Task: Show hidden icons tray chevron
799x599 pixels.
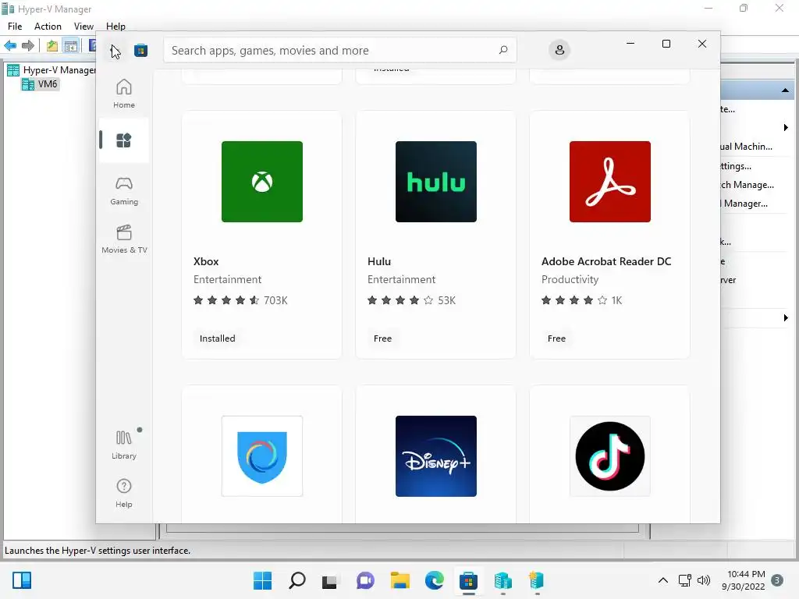Action: pyautogui.click(x=663, y=580)
